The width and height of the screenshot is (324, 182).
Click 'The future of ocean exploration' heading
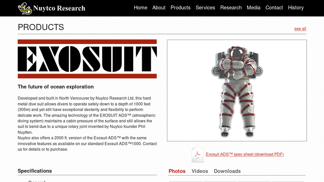(x=55, y=87)
